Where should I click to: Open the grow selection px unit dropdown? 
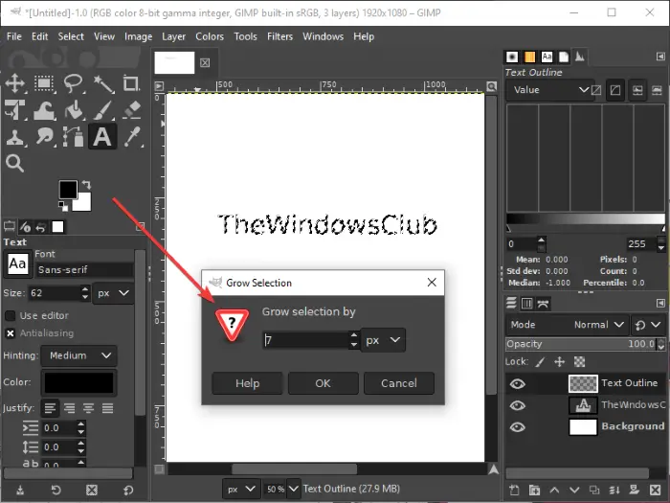383,340
